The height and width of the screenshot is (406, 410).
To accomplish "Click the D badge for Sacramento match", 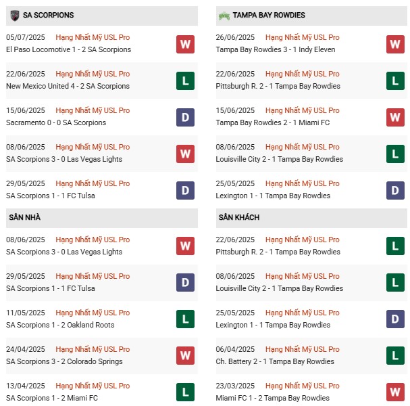I will (x=186, y=117).
